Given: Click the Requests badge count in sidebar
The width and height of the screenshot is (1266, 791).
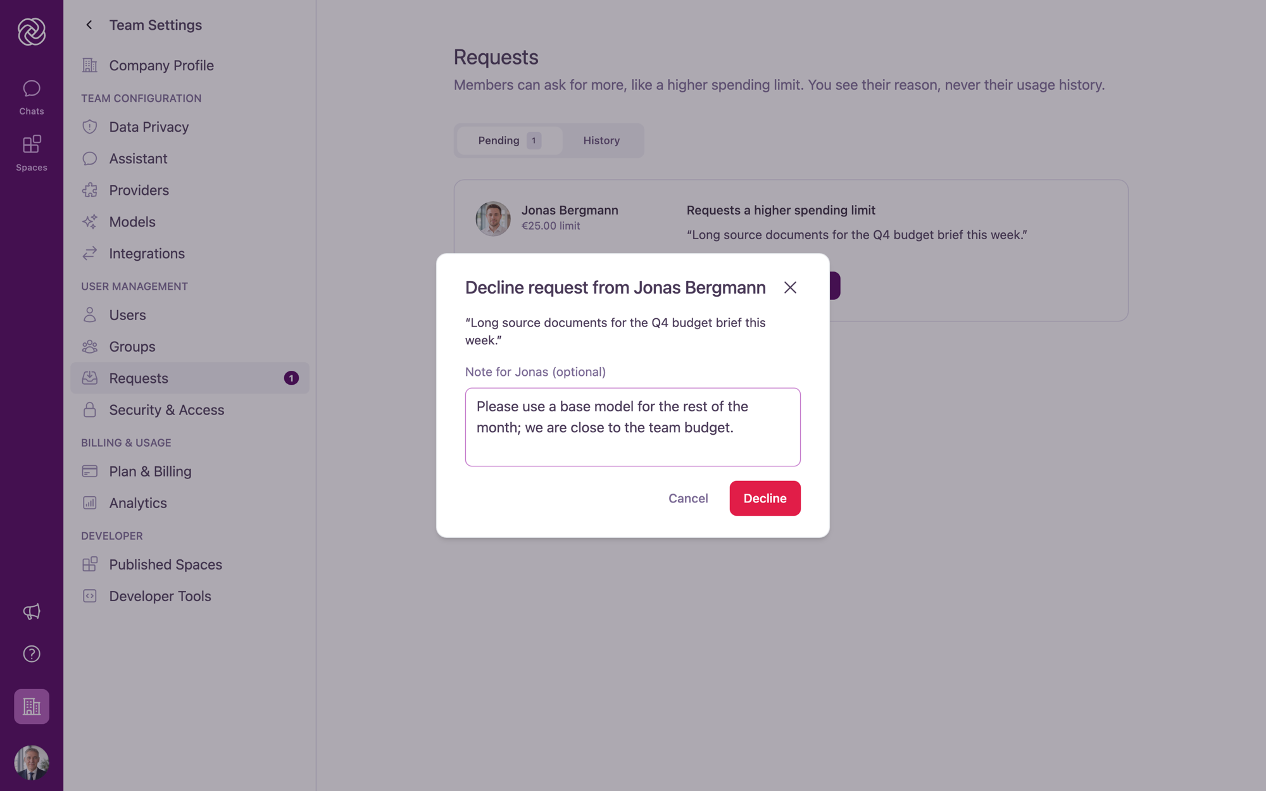Looking at the screenshot, I should click(x=291, y=378).
